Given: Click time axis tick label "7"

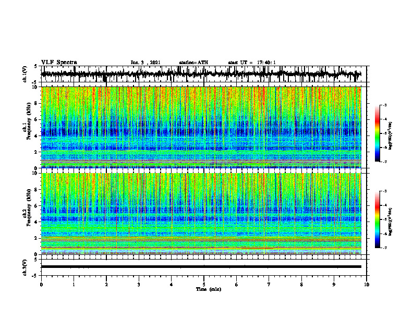Looking at the screenshot, I should point(269,285).
